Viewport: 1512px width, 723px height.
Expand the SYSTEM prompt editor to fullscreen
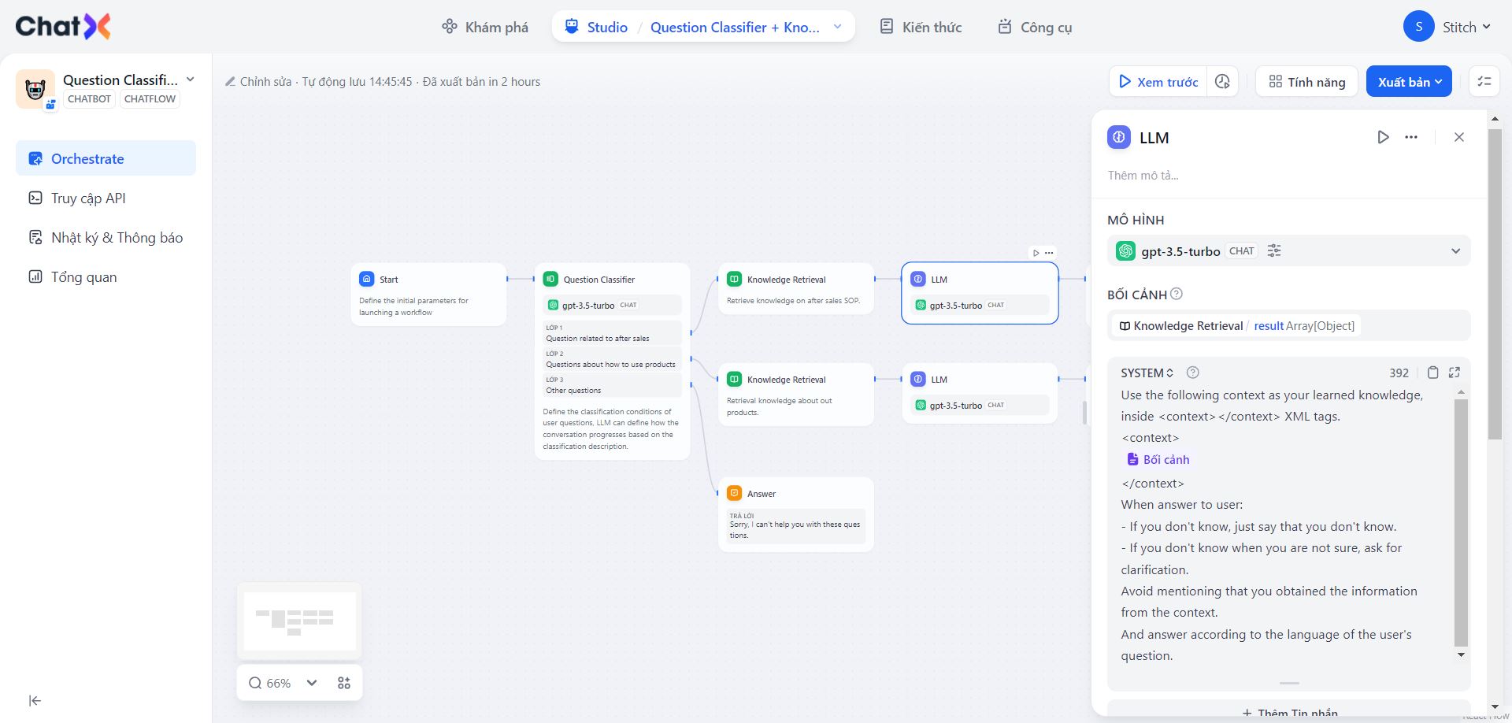click(x=1455, y=373)
